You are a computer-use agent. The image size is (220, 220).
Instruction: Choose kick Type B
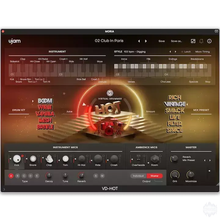tap(17, 176)
